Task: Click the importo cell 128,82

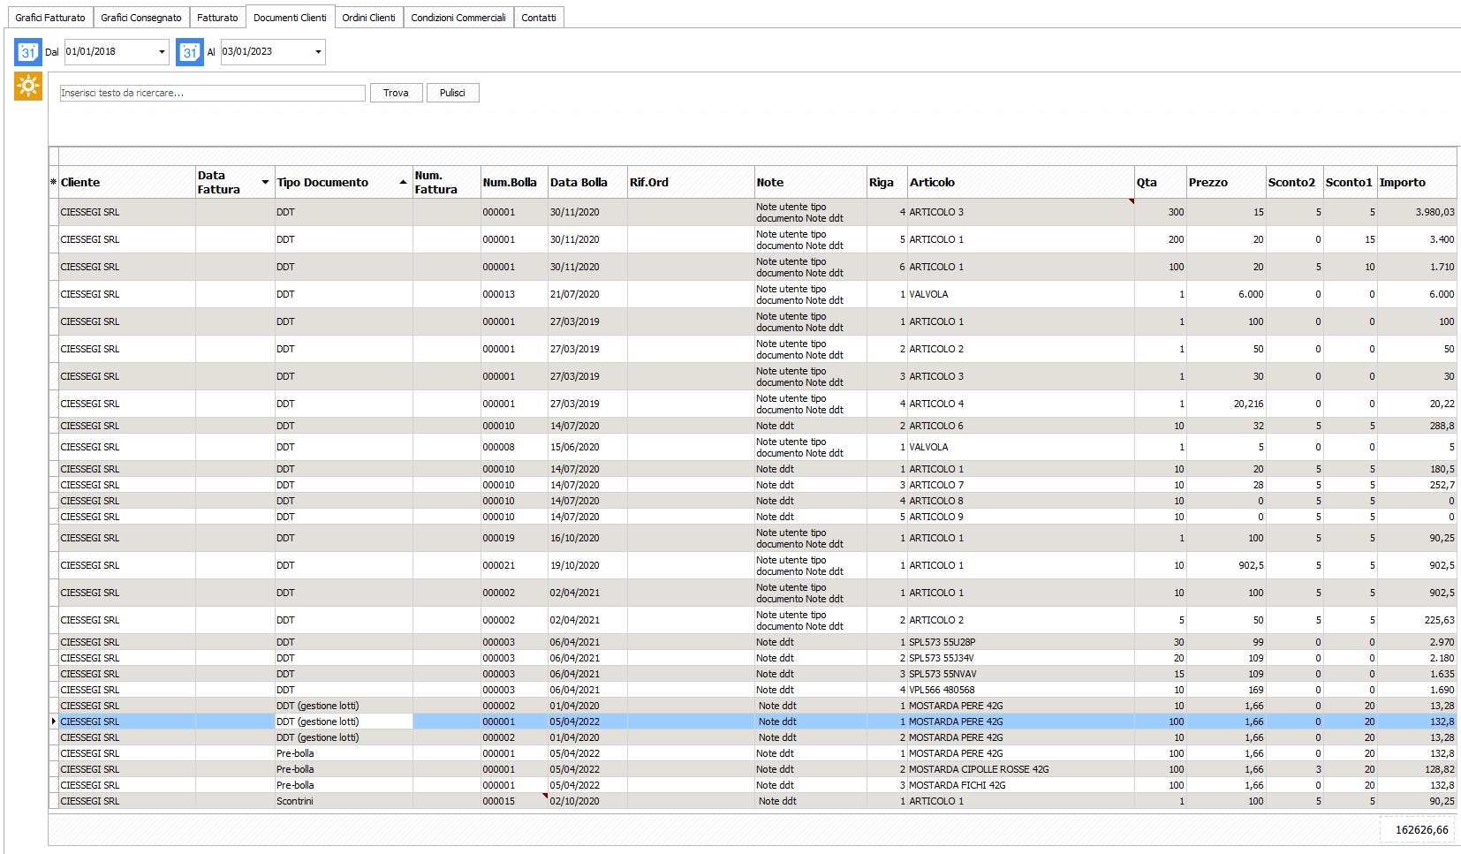Action: click(x=1417, y=769)
